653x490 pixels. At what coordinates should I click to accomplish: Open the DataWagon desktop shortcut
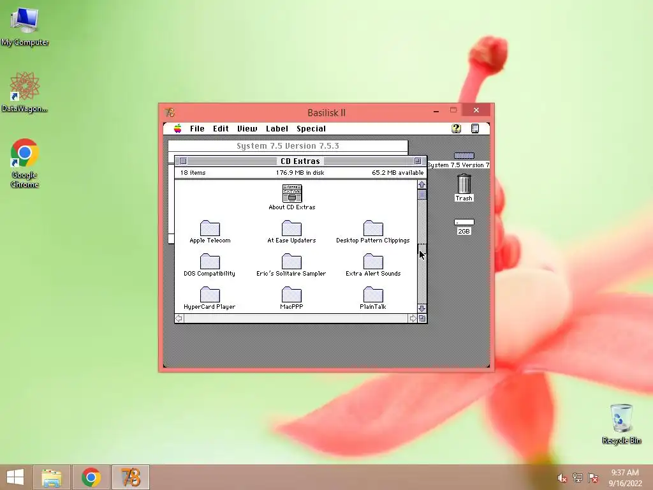click(25, 92)
